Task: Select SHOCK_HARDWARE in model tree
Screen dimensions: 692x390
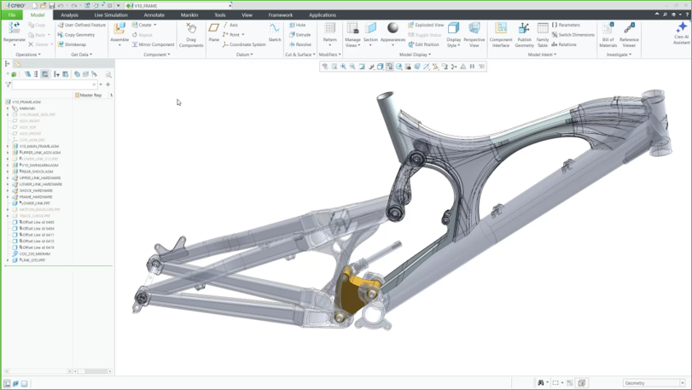Action: [36, 190]
